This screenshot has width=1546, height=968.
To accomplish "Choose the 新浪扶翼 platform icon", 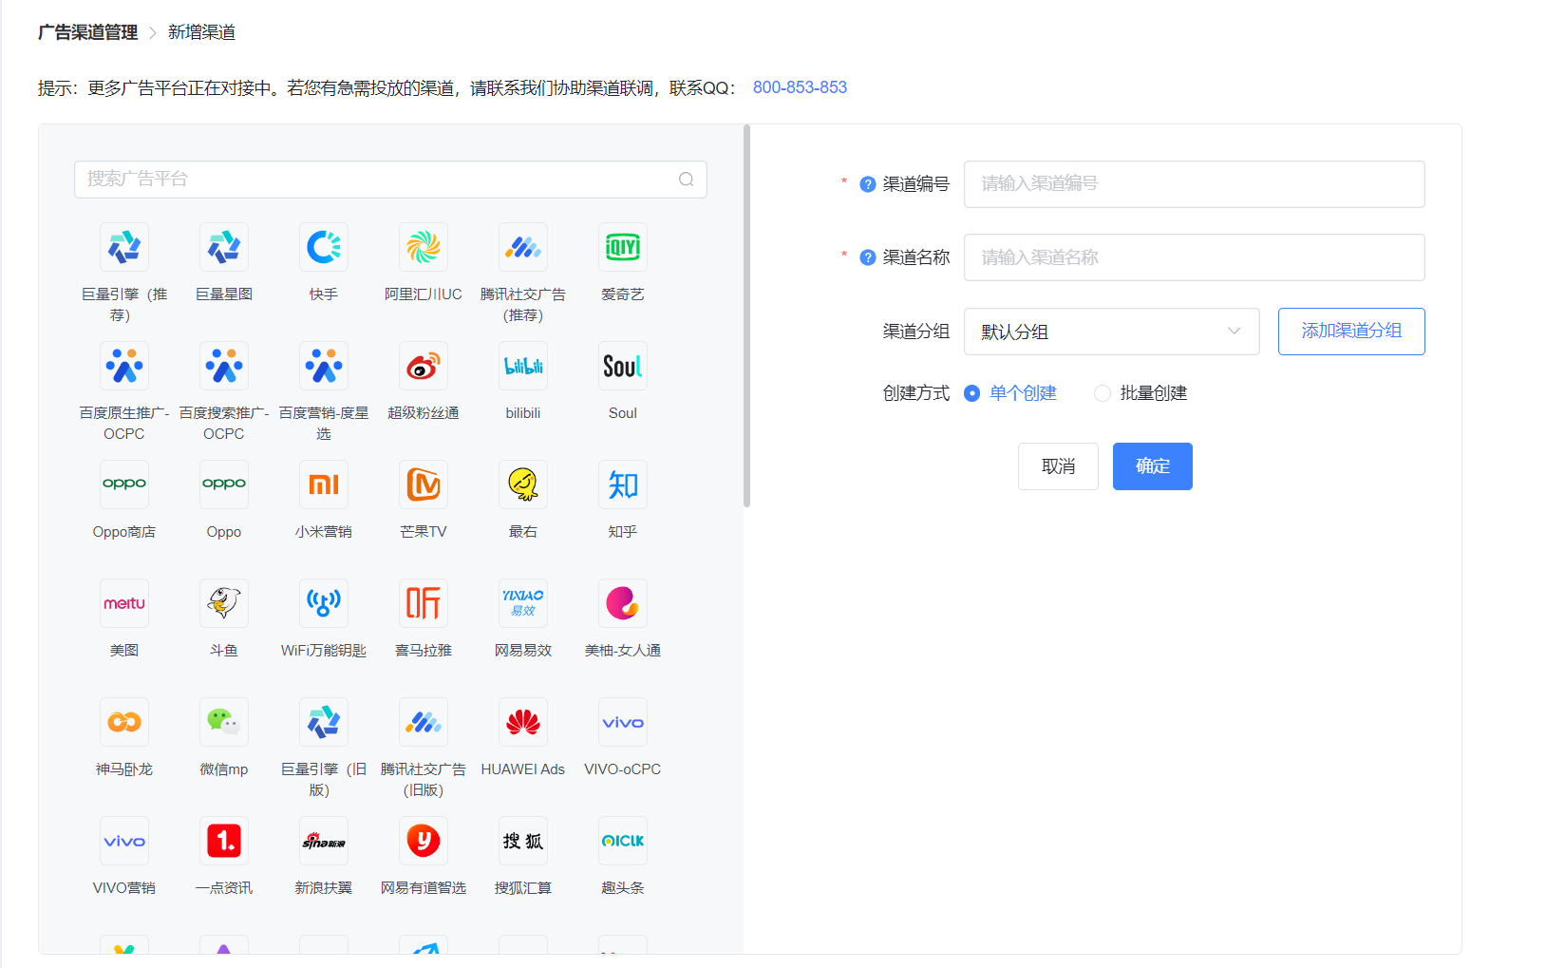I will [324, 841].
